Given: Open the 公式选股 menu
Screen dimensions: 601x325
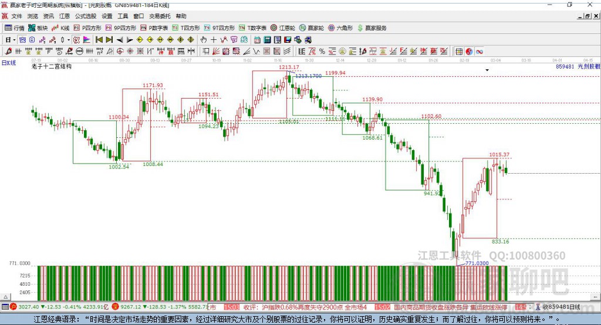Looking at the screenshot, I should click(x=86, y=16).
